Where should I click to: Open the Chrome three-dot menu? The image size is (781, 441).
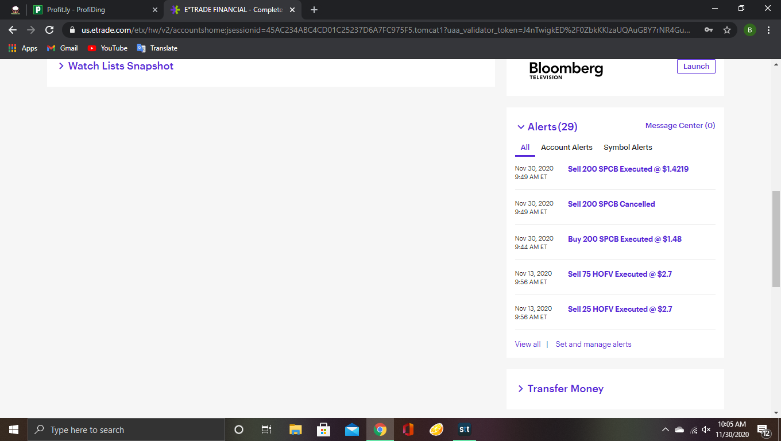tap(768, 30)
